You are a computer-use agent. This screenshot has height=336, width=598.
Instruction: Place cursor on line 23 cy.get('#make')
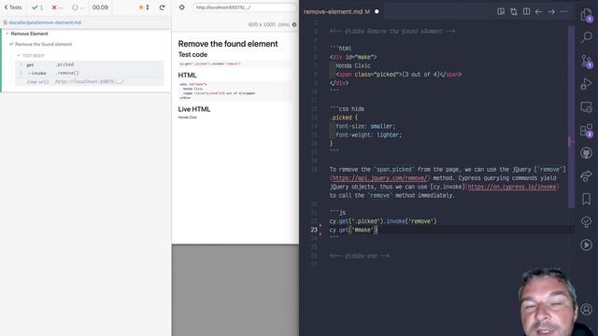point(353,230)
